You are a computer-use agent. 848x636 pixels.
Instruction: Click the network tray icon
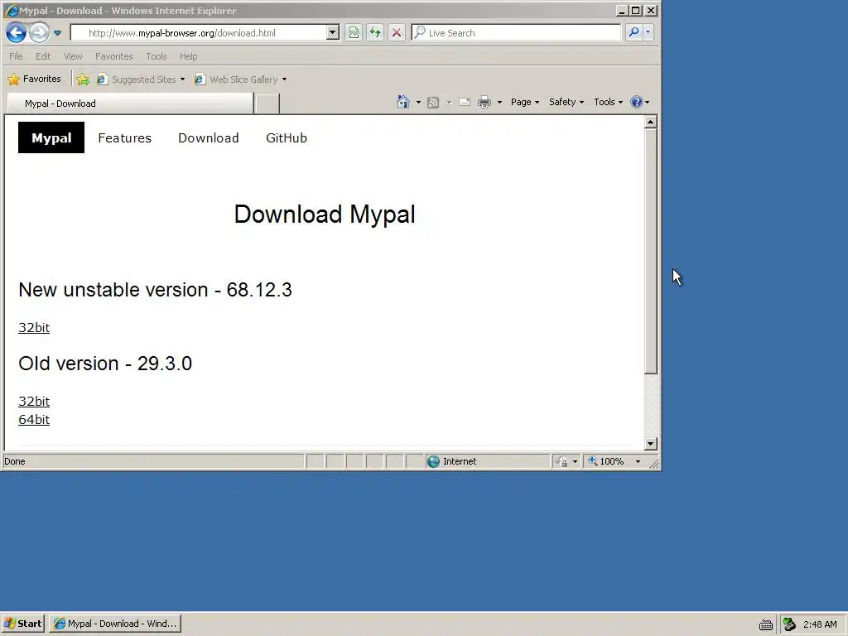pyautogui.click(x=789, y=624)
